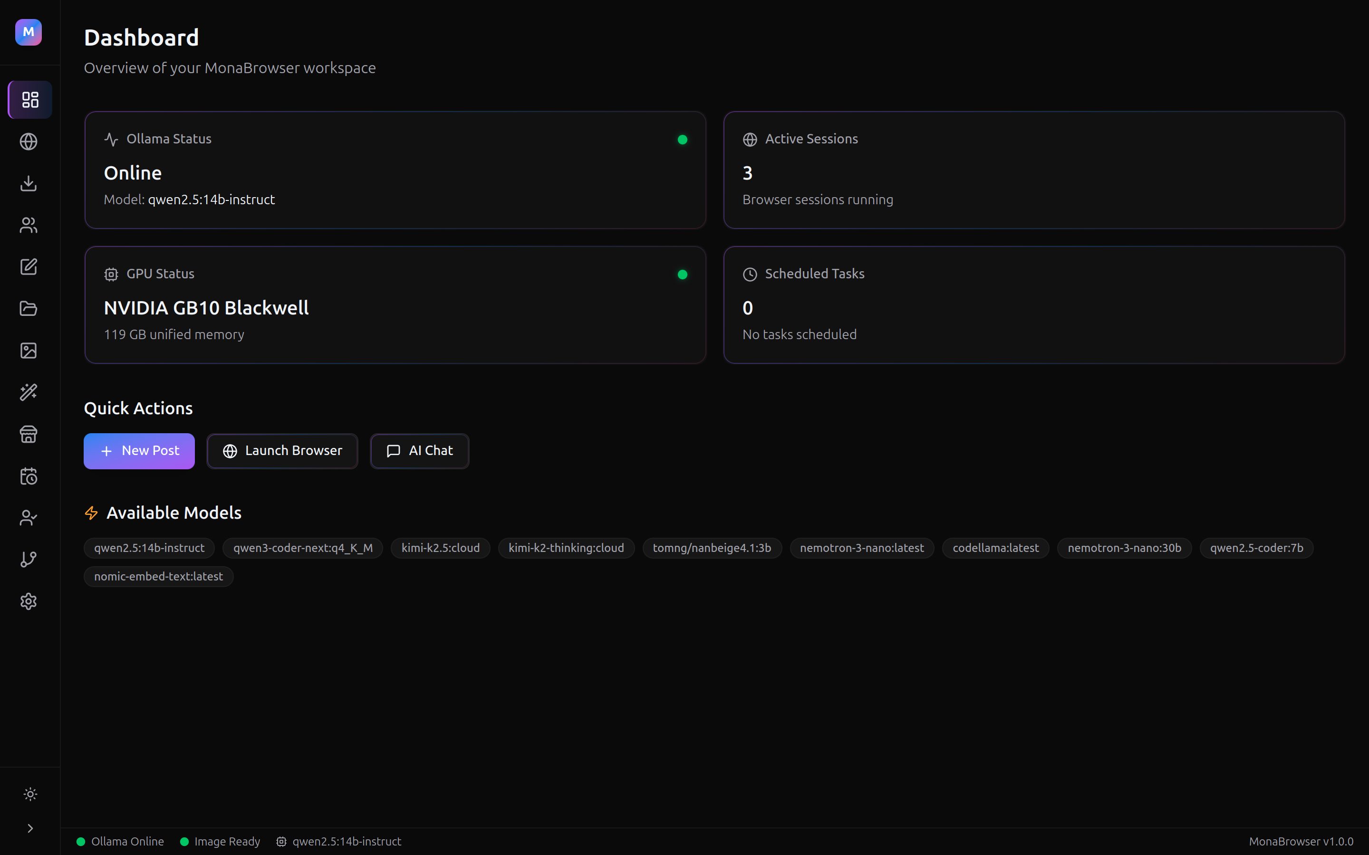This screenshot has height=855, width=1369.
Task: Select the kimi-k2.5:cloud model chip
Action: coord(440,547)
